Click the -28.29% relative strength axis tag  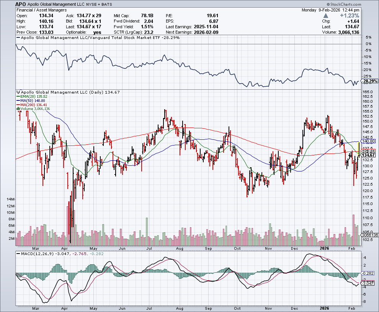[x=369, y=81]
